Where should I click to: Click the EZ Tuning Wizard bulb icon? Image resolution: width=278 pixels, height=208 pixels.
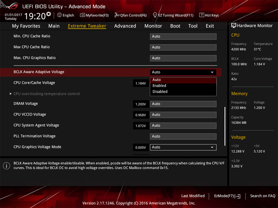pos(155,15)
